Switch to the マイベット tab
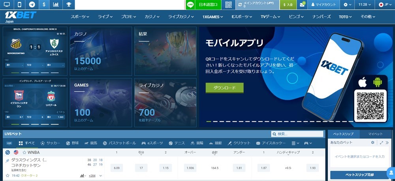 coord(375,134)
